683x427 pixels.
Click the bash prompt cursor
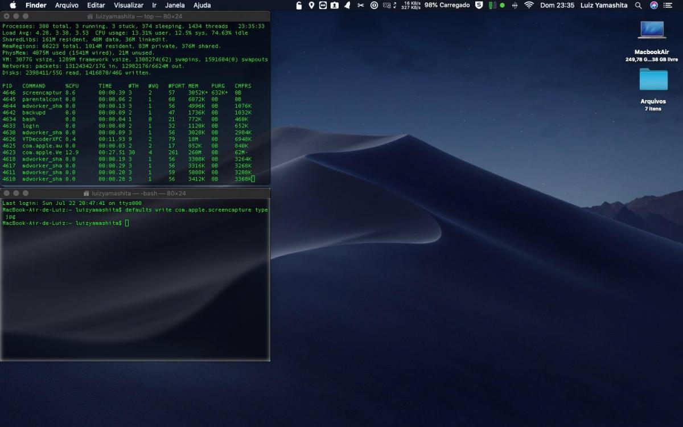click(x=127, y=223)
